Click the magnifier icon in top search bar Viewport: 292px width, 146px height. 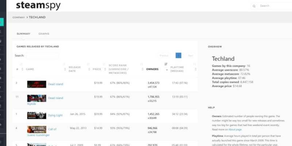point(254,6)
